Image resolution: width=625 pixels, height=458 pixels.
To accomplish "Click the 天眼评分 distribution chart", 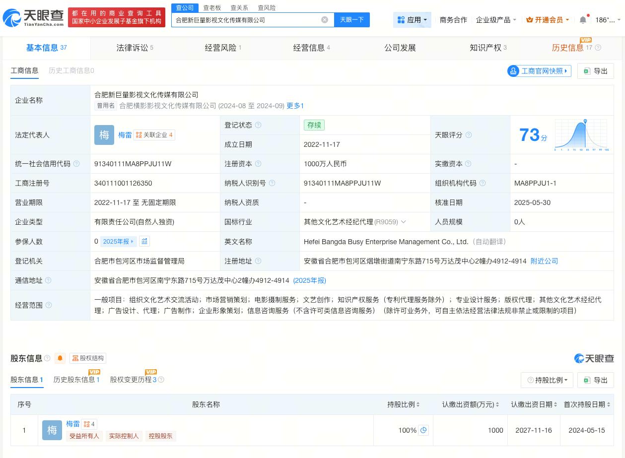I will 582,135.
